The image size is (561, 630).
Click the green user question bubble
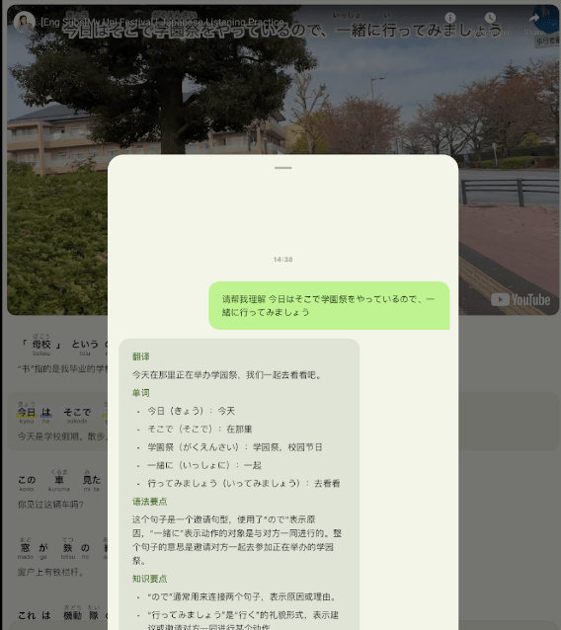(x=329, y=305)
